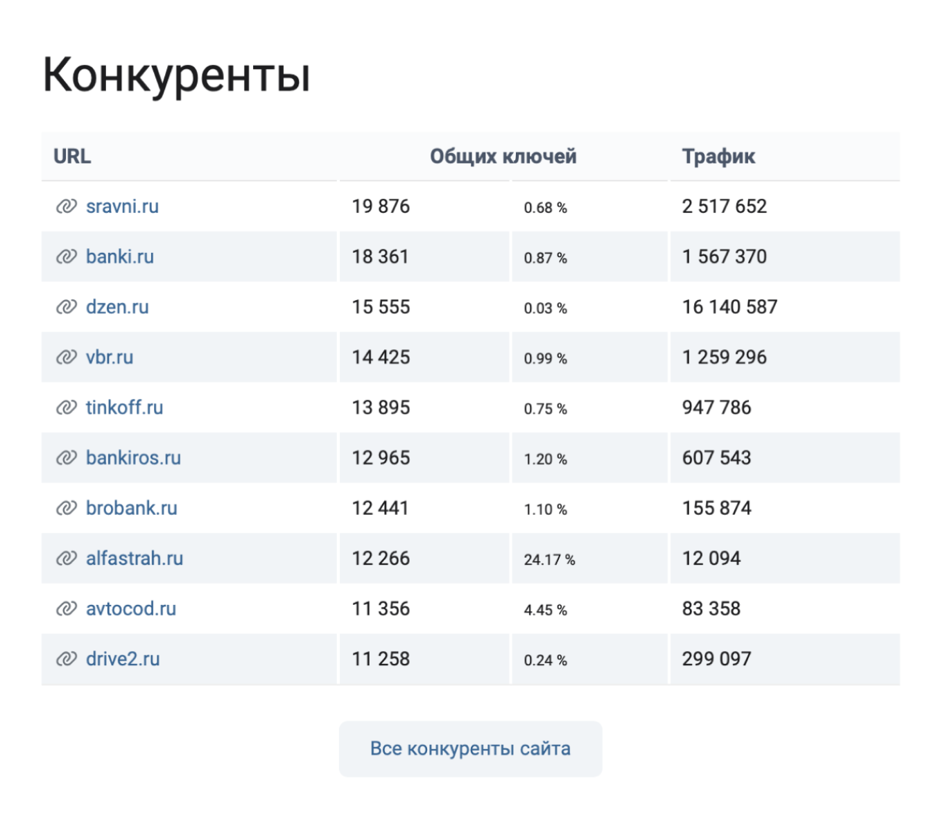Screen dimensions: 943x817
Task: Click the 'URL' column header
Action: tap(72, 156)
